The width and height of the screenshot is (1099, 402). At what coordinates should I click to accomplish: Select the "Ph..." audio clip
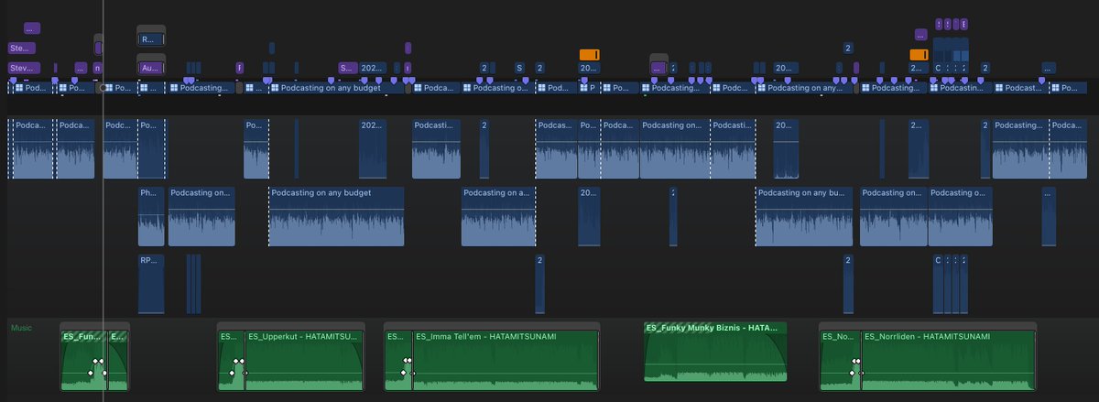[151, 216]
